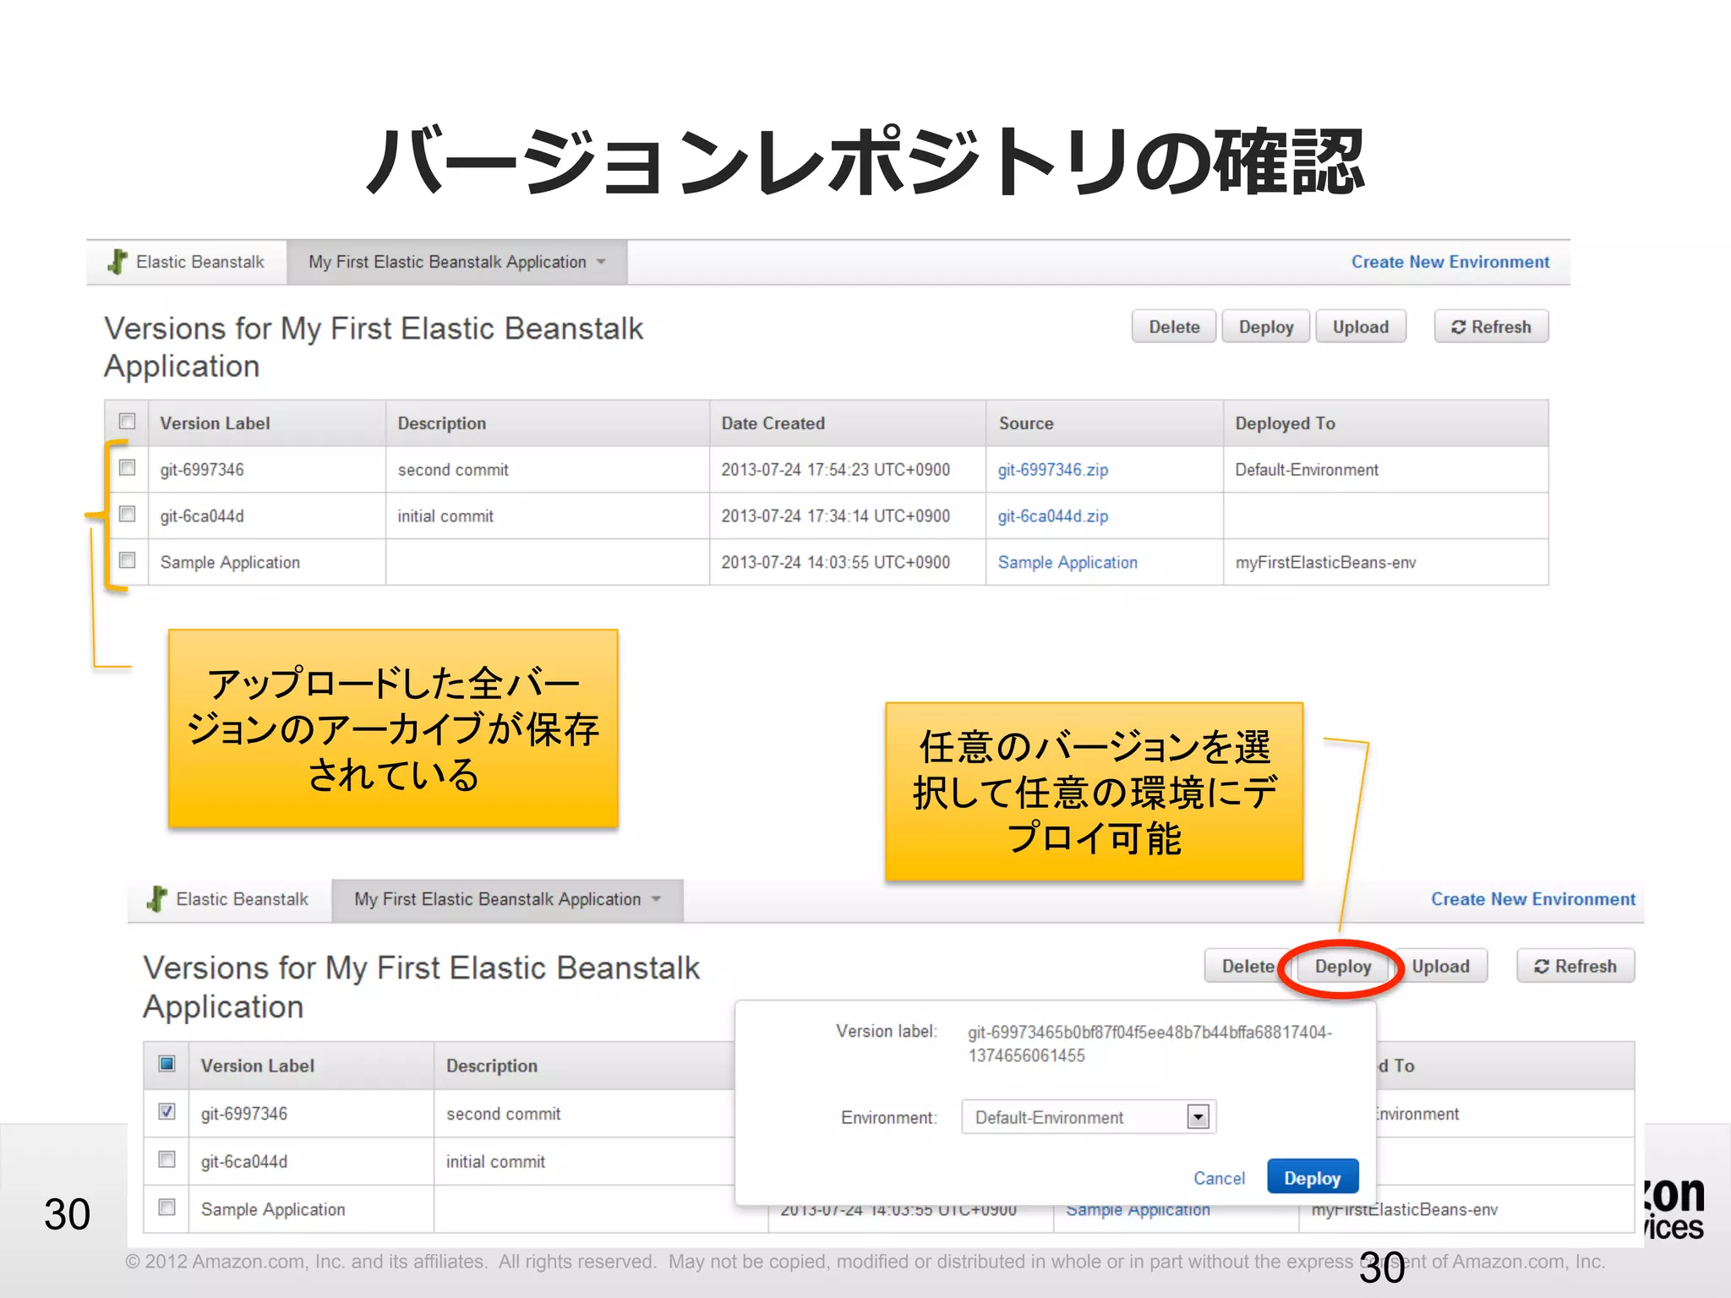The height and width of the screenshot is (1298, 1731).
Task: Click Deploy button in upper console
Action: point(1266,327)
